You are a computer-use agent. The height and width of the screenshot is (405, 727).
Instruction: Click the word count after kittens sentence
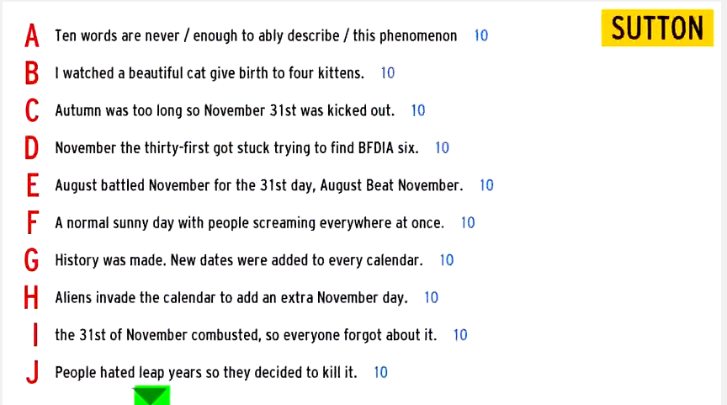pyautogui.click(x=388, y=73)
